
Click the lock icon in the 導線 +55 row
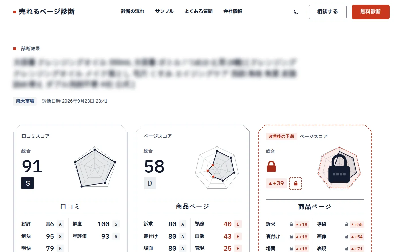point(347,224)
